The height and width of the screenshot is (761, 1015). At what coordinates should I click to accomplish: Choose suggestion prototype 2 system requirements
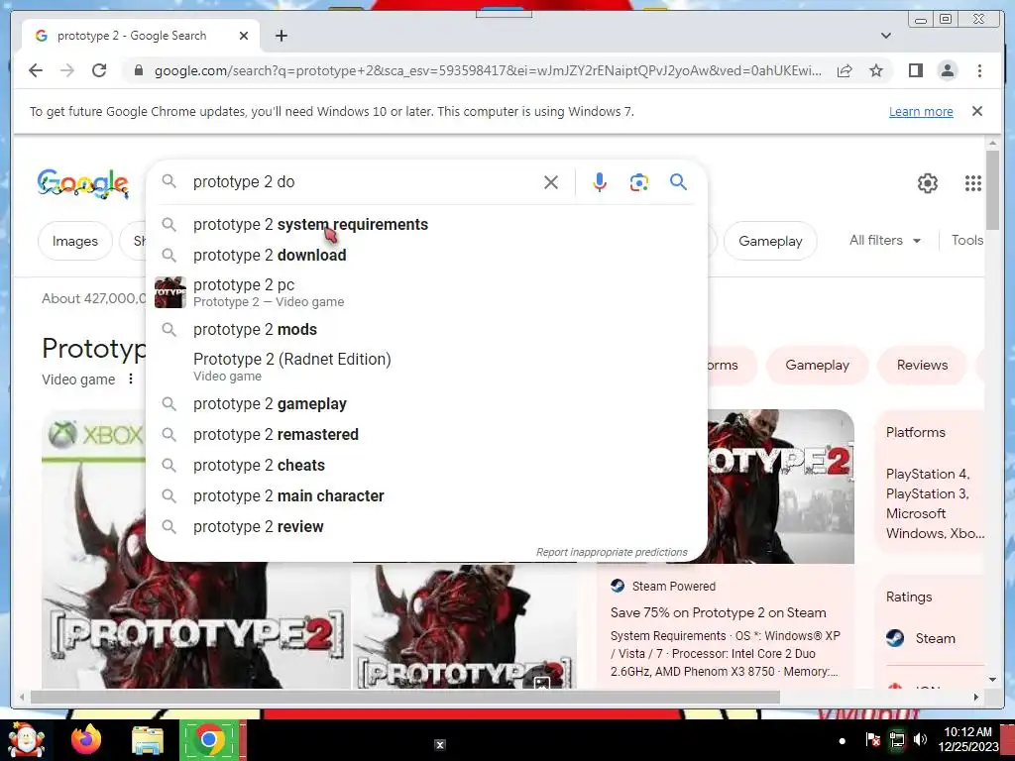[x=426, y=225]
